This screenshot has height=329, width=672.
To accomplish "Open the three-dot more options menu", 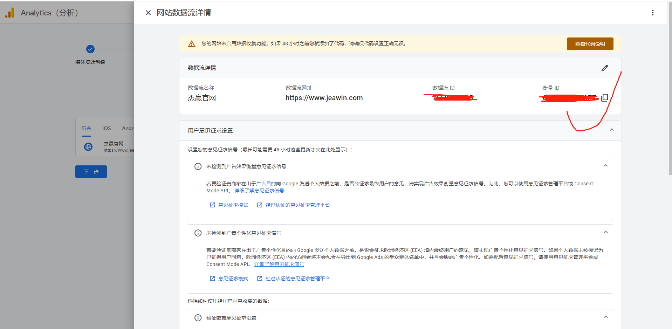I will (x=652, y=13).
